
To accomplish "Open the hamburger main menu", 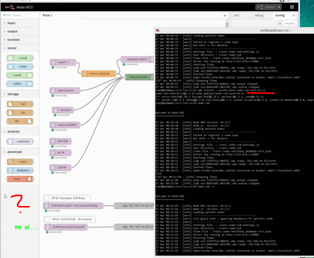I will tap(292, 7).
